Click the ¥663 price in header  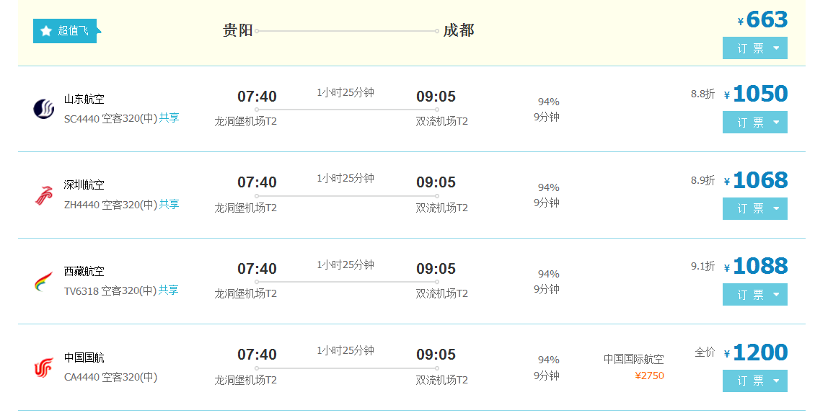[762, 19]
